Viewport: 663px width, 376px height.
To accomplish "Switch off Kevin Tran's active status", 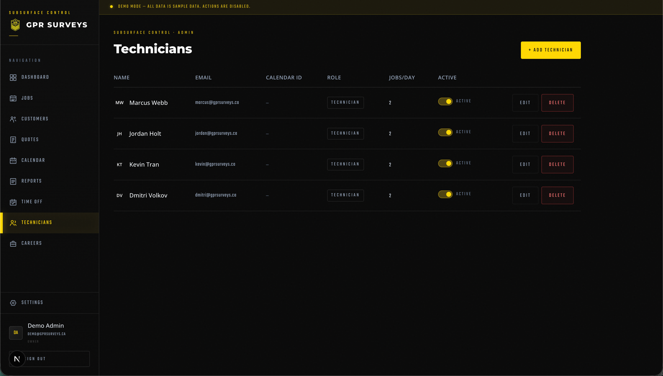I will coord(445,164).
